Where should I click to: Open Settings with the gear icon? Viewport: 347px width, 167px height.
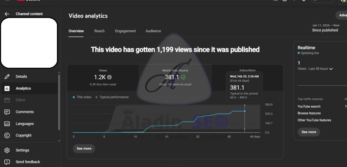click(7, 150)
